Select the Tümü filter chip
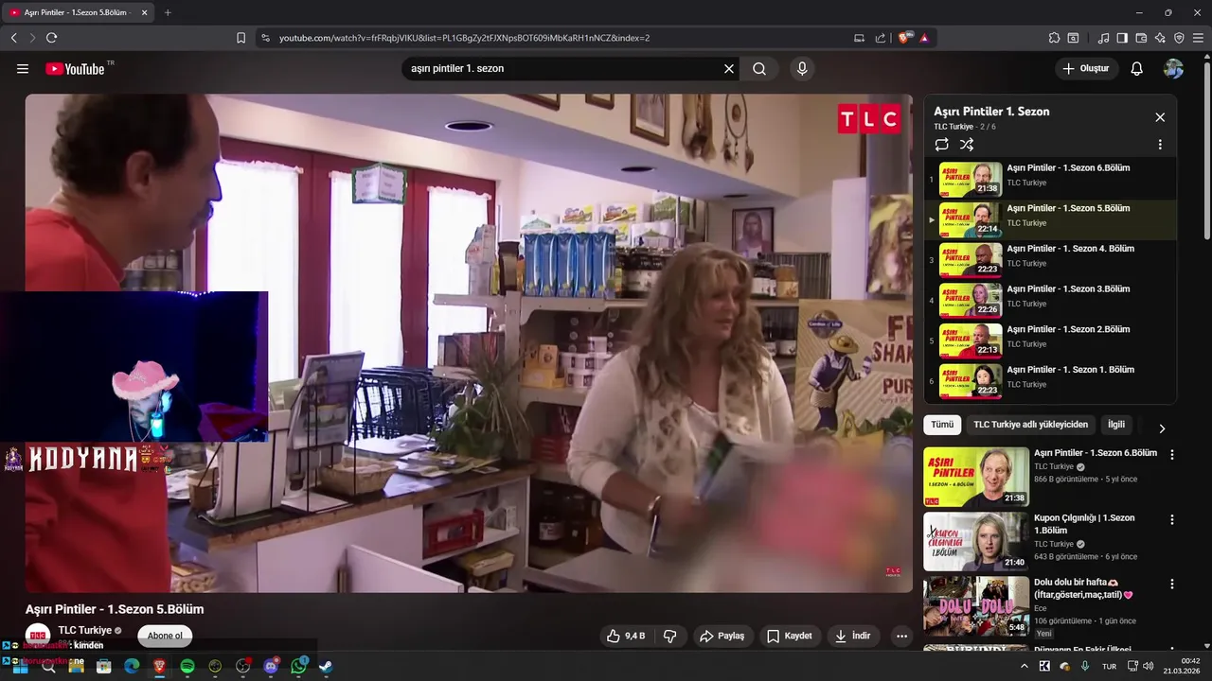This screenshot has height=681, width=1212. point(942,425)
